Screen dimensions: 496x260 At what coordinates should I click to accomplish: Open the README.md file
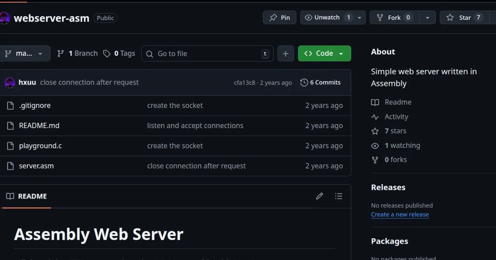tap(39, 125)
